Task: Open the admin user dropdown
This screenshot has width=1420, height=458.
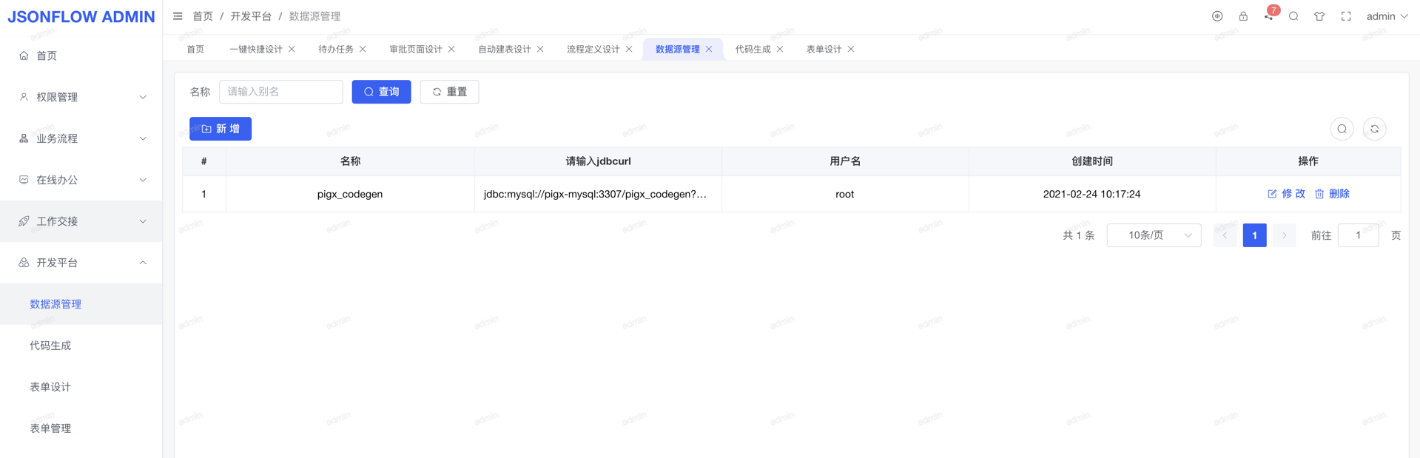Action: tap(1386, 16)
